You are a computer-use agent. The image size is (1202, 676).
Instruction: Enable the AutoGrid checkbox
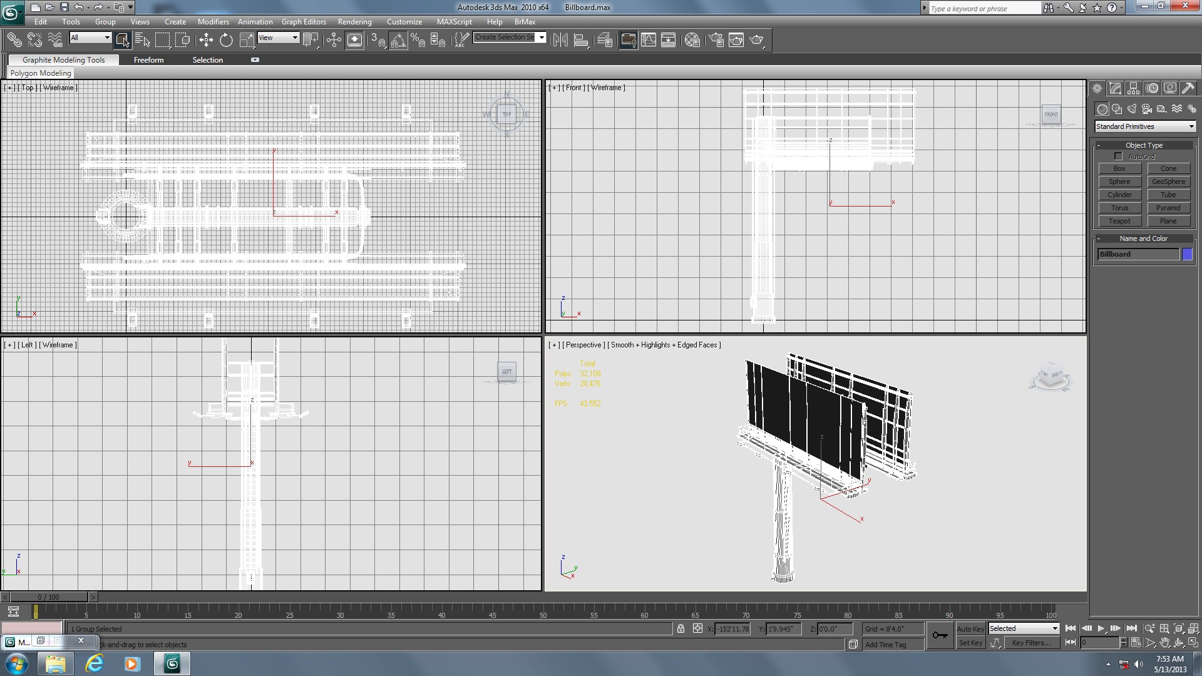(x=1118, y=156)
